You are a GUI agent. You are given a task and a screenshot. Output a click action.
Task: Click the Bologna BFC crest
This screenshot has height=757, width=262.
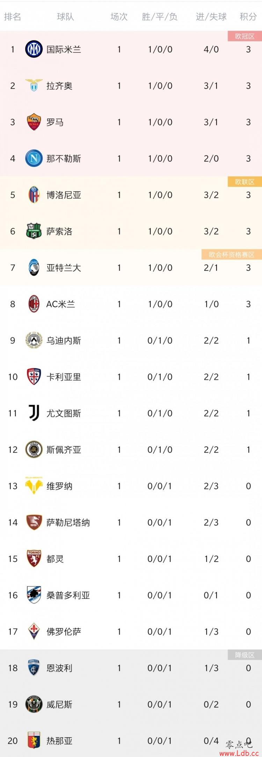(x=34, y=195)
